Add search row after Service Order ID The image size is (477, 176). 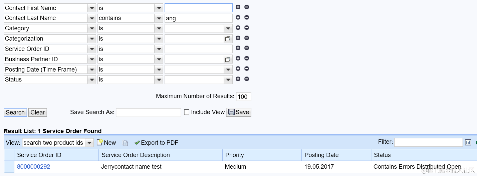click(238, 48)
